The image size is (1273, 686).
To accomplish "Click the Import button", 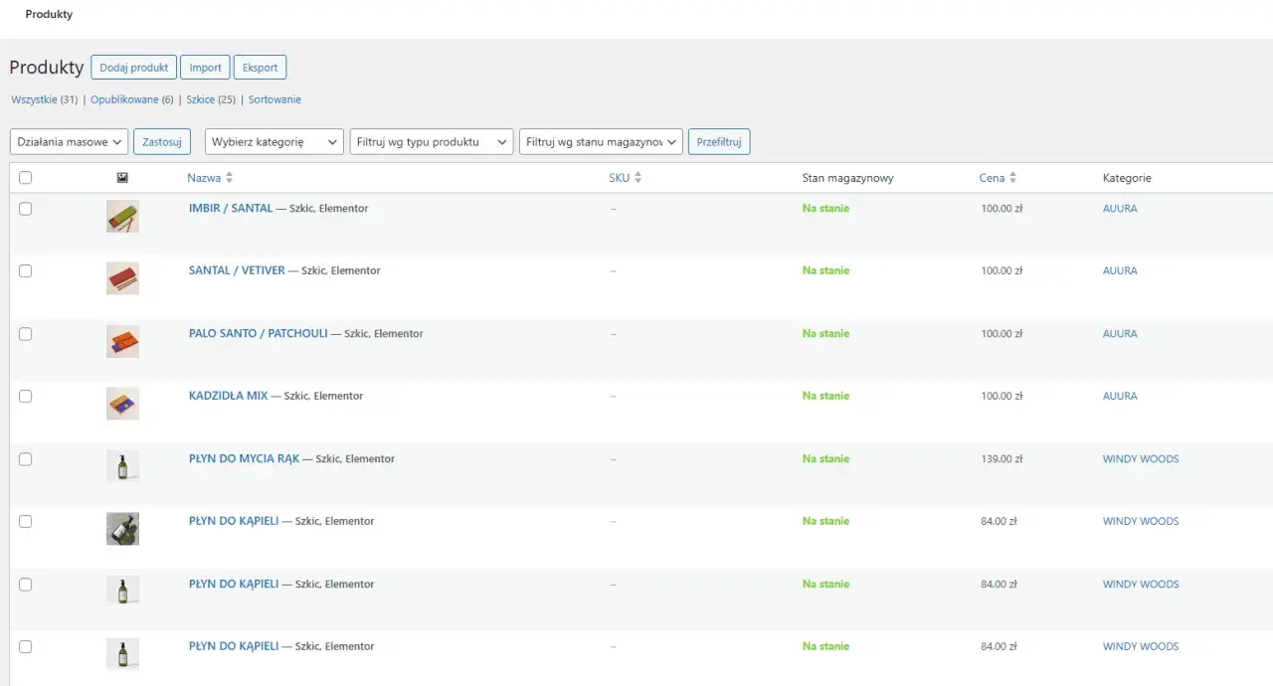I will (x=205, y=68).
